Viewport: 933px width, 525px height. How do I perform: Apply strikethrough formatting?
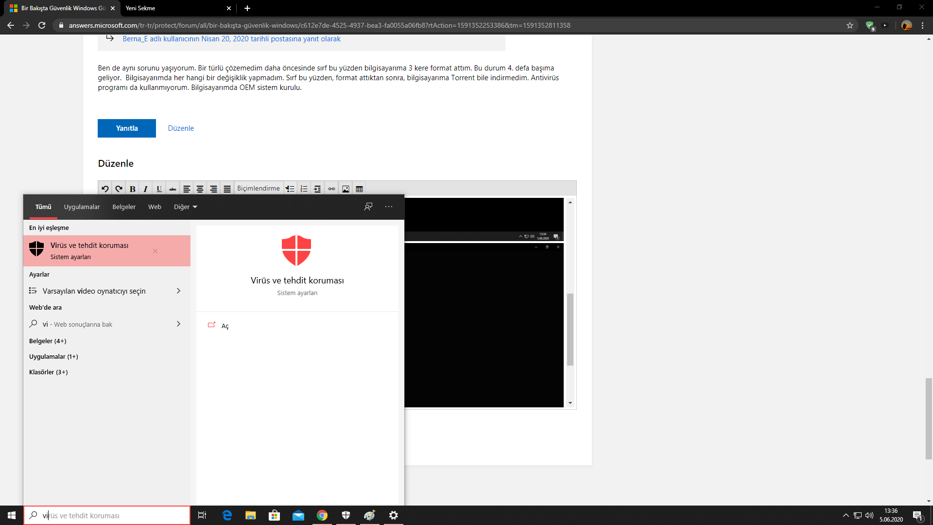click(x=173, y=189)
